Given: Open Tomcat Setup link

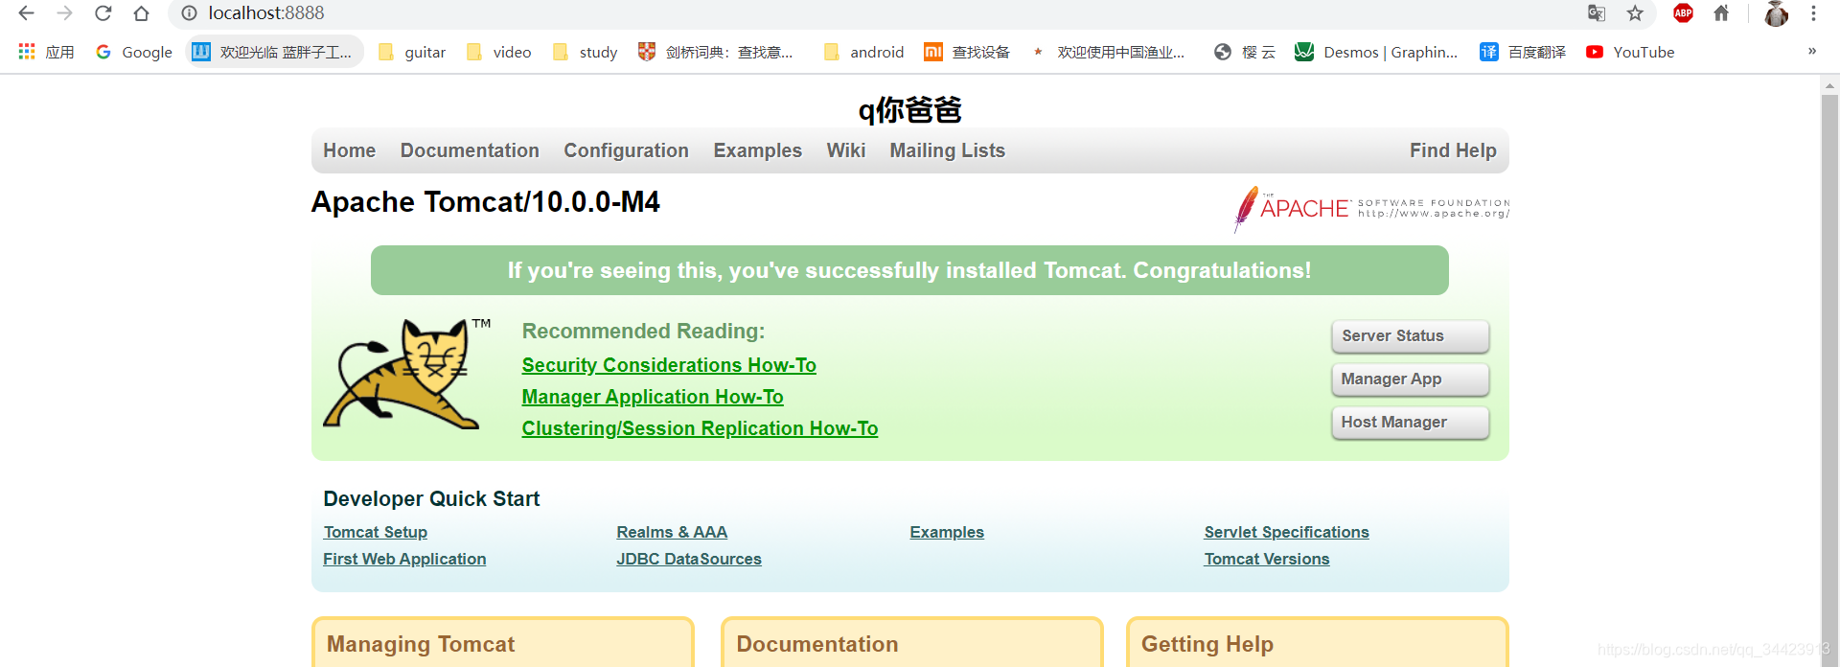Looking at the screenshot, I should click(376, 532).
